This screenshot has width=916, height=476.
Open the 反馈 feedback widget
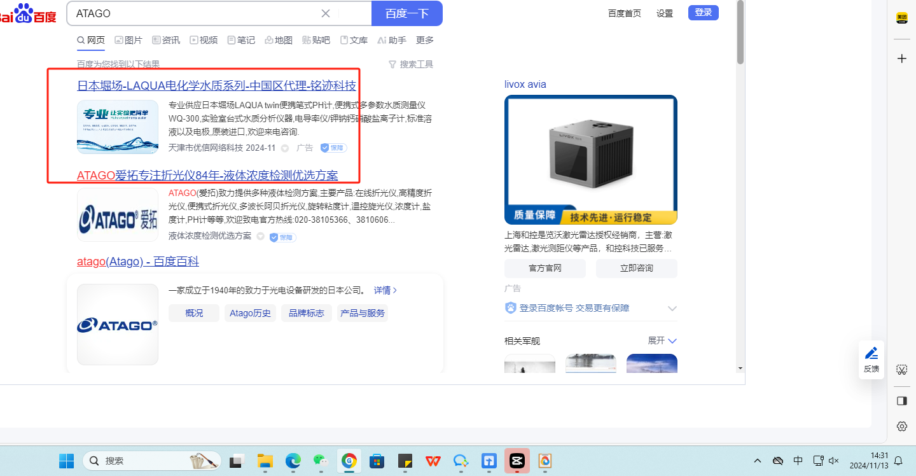coord(871,360)
